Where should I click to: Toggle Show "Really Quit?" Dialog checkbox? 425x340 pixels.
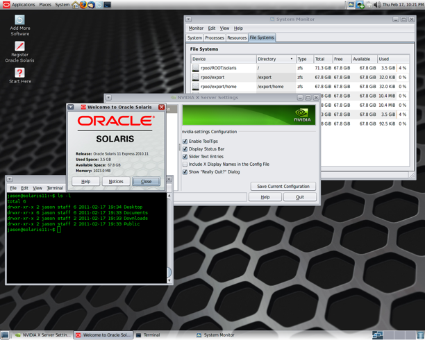point(185,172)
